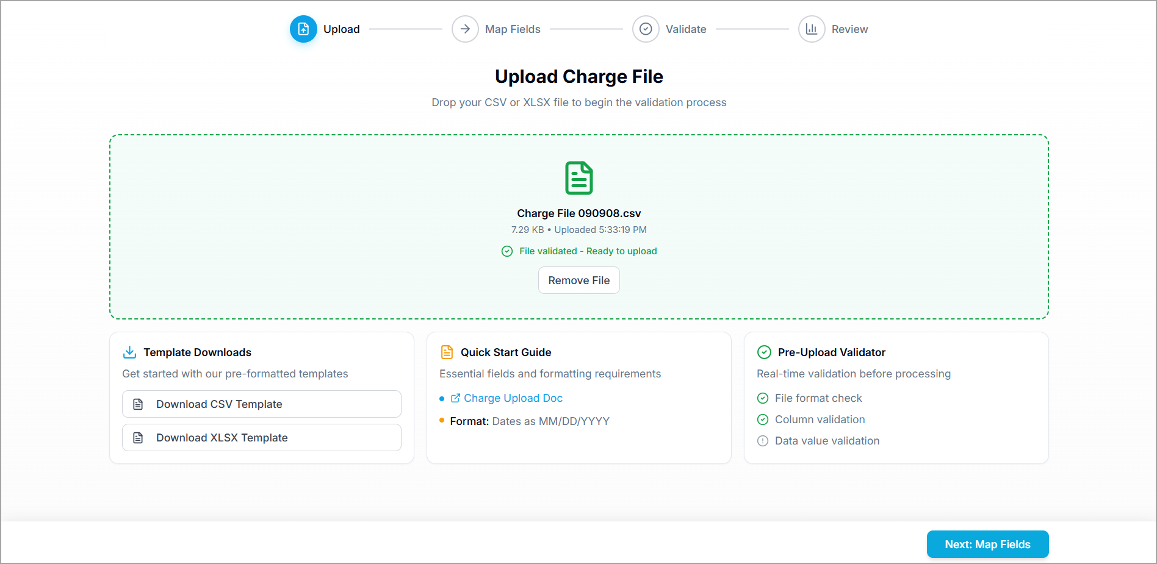Click the Column validation check indicator
Image resolution: width=1157 pixels, height=564 pixels.
(763, 419)
